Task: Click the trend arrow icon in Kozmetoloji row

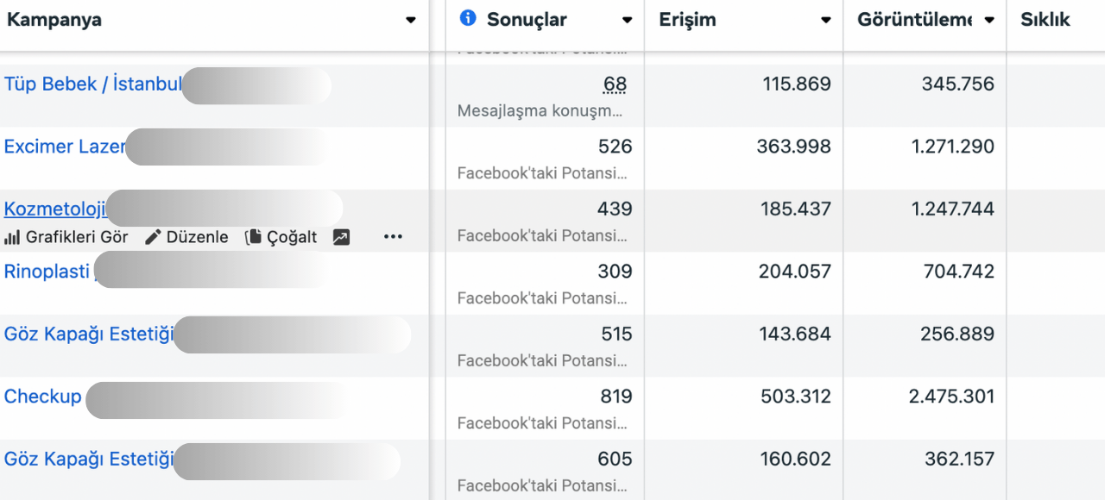Action: coord(341,237)
